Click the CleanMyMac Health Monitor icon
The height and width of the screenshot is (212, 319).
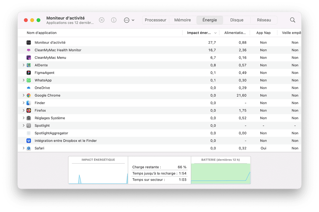(29, 50)
